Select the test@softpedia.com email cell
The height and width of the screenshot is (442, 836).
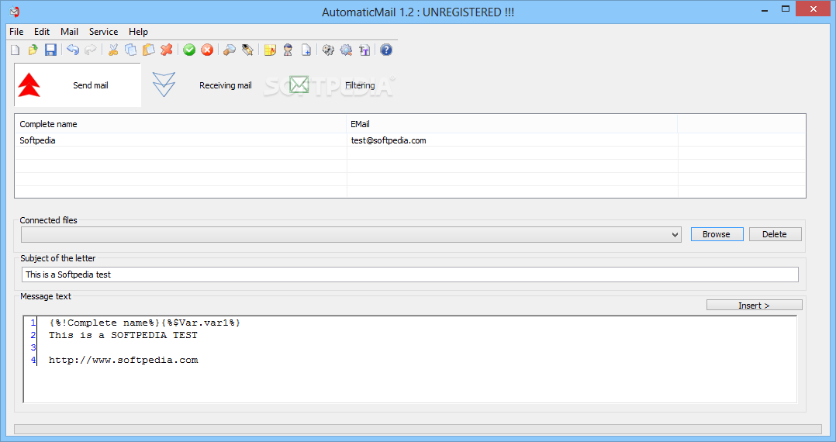pos(512,140)
